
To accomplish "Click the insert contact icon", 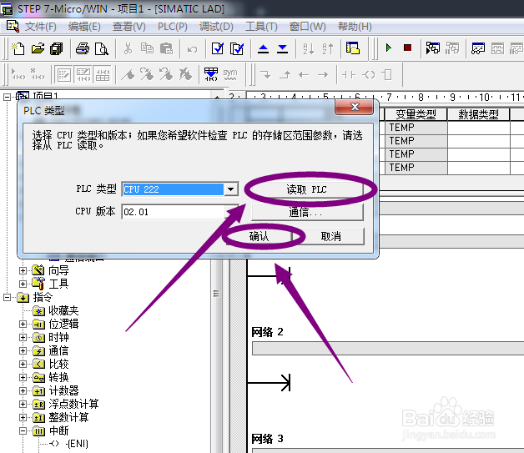I will 348,75.
